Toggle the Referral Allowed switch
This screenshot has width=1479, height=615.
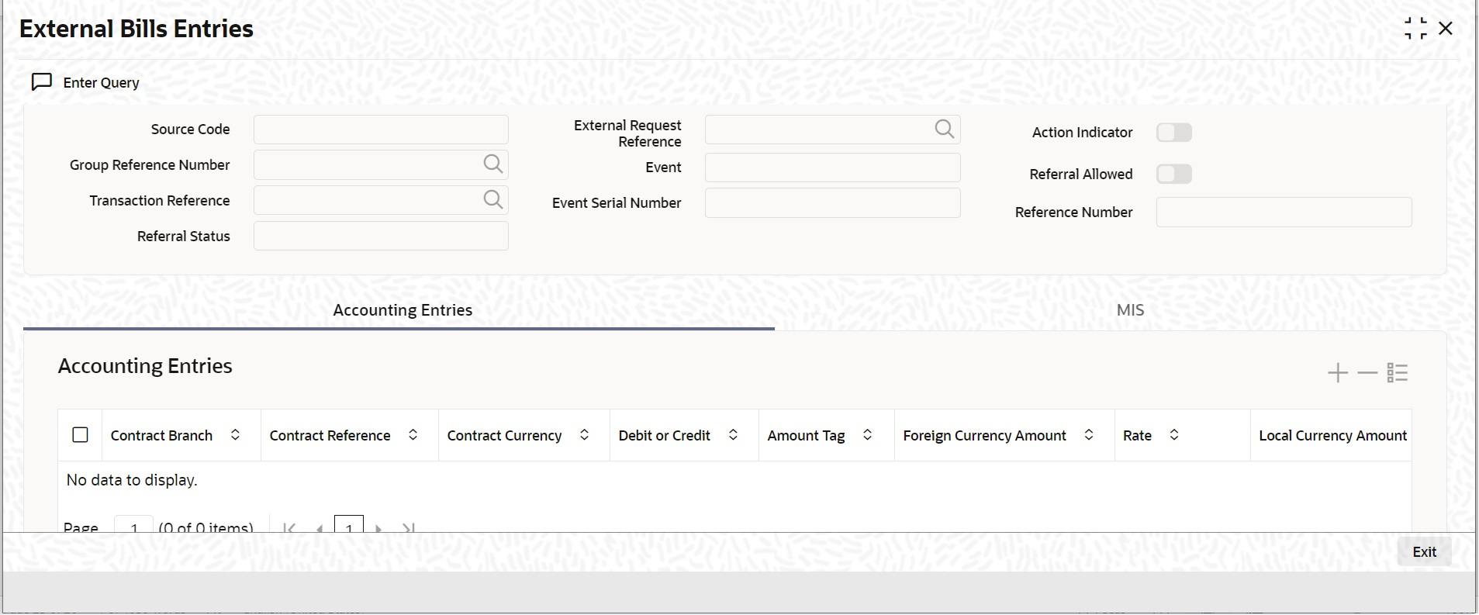pos(1174,174)
